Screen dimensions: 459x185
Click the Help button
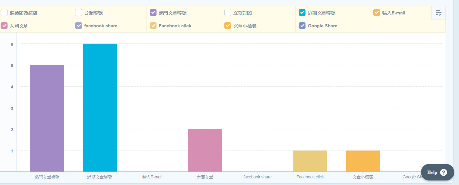coord(438,172)
